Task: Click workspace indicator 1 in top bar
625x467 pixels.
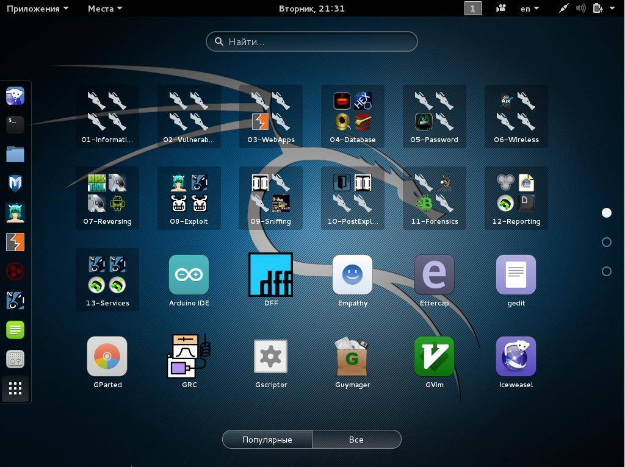Action: (473, 9)
